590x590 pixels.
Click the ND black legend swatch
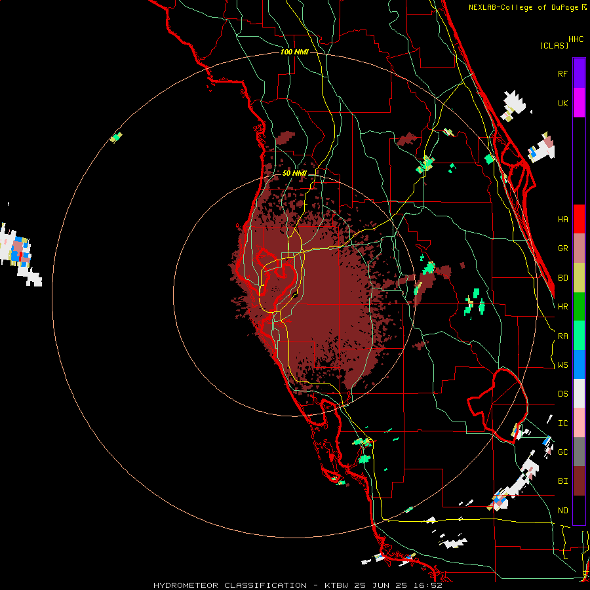point(579,510)
